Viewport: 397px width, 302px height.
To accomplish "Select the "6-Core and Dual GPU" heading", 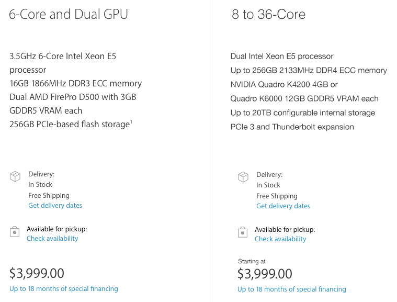I will point(69,14).
